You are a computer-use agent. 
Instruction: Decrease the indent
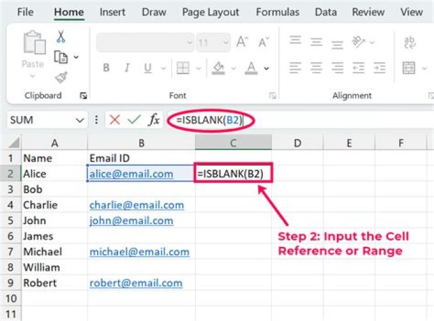point(358,68)
